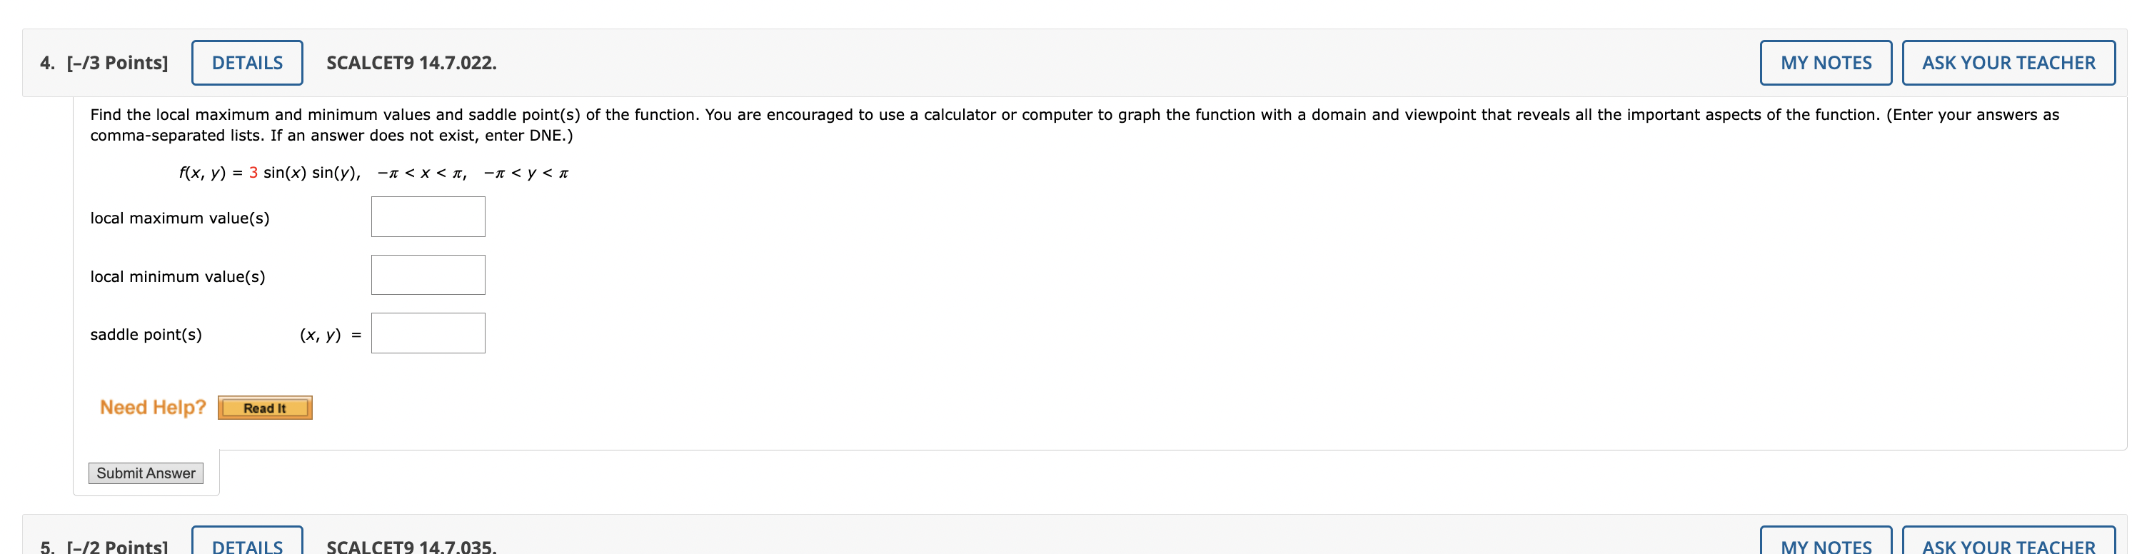Click the Read It help button

tap(264, 408)
